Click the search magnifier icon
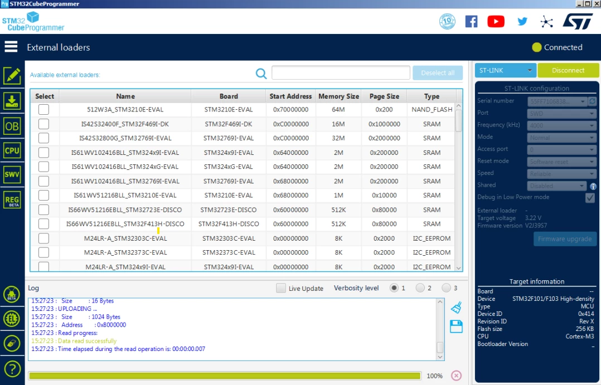Screen dimensions: 601x385 261,74
